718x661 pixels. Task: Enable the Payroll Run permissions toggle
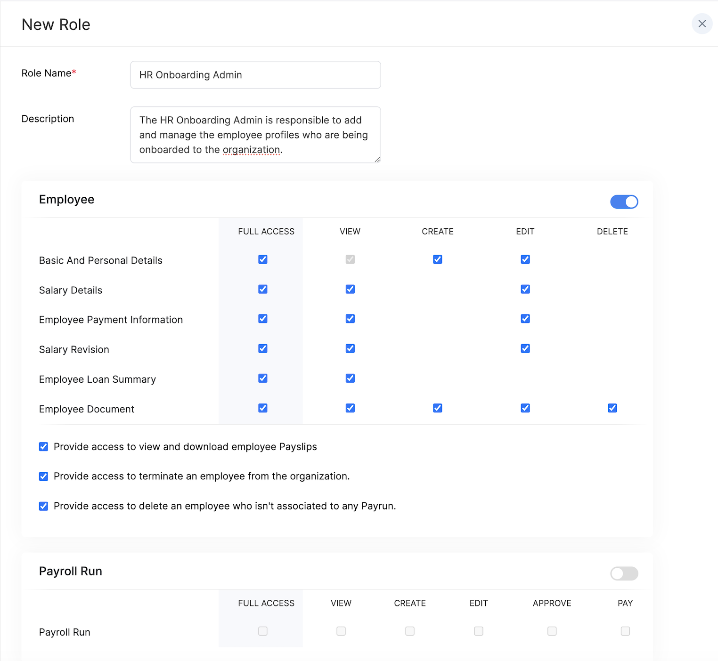pos(624,573)
